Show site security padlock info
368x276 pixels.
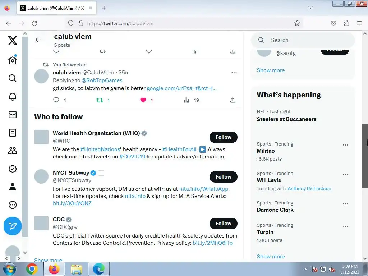[81, 23]
